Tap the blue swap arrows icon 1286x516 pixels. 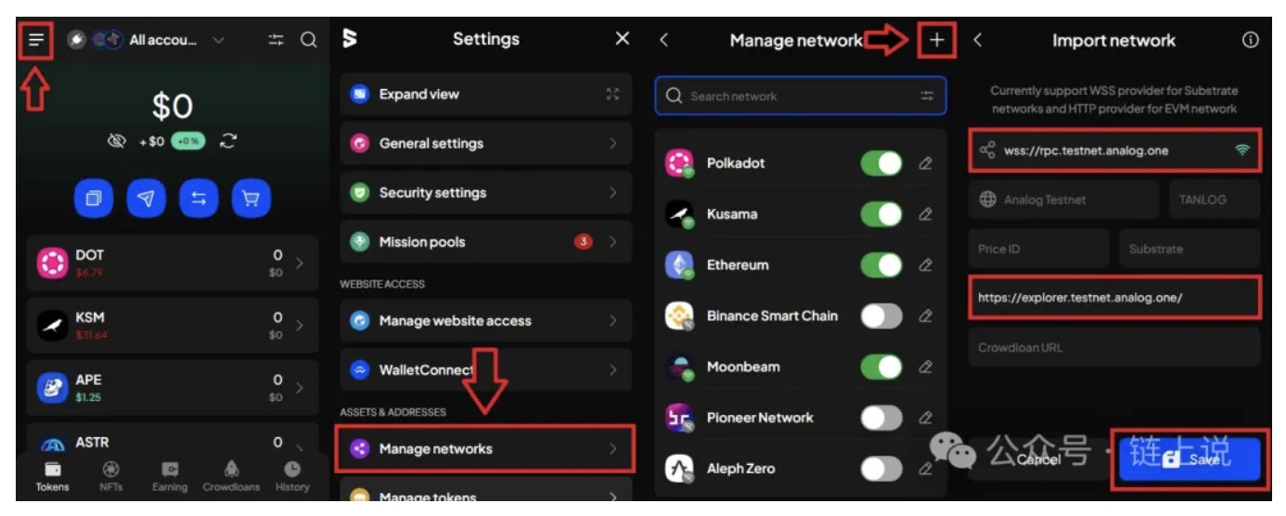[199, 199]
